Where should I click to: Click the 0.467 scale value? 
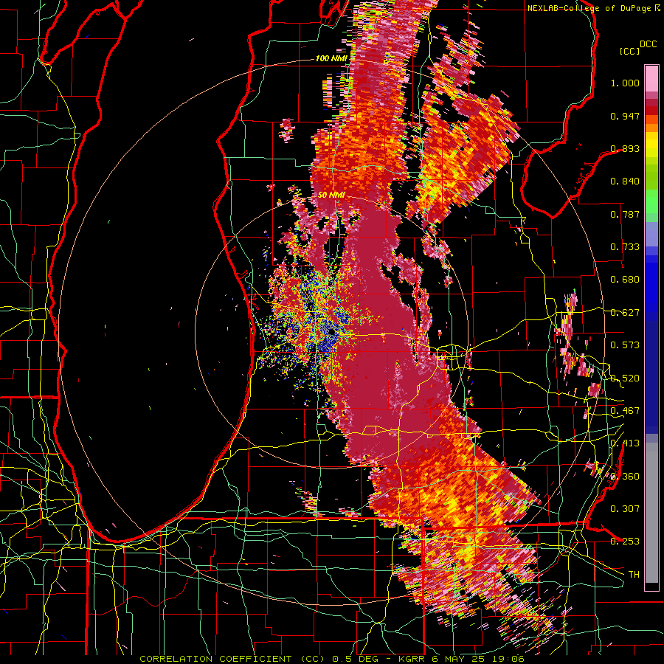[x=625, y=411]
